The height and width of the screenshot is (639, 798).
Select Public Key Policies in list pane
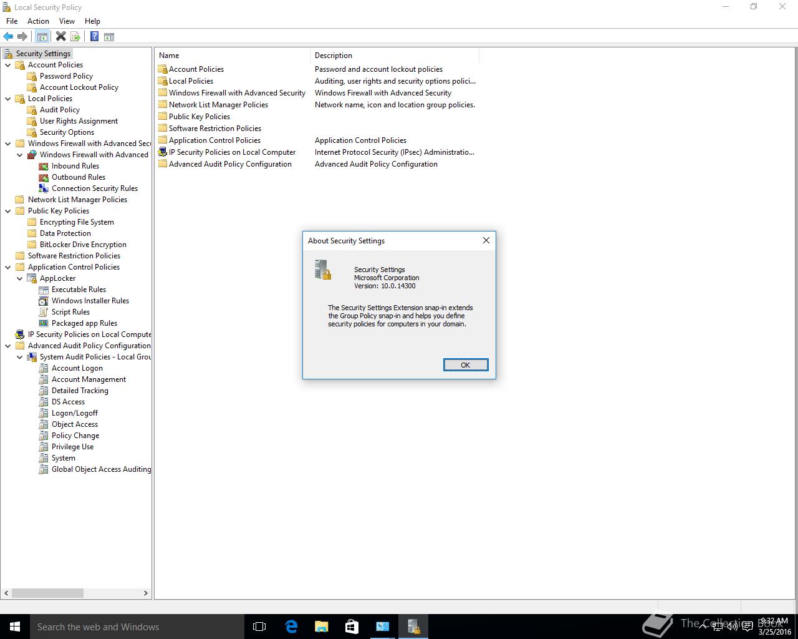(x=199, y=117)
